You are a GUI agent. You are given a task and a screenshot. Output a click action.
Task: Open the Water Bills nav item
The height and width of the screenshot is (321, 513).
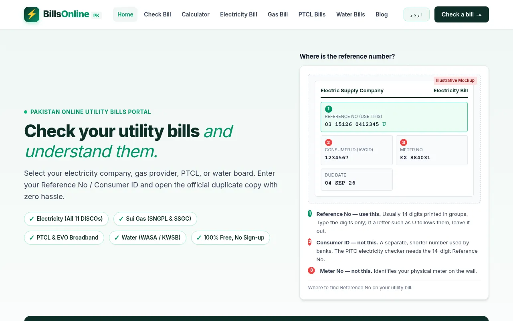pyautogui.click(x=351, y=14)
